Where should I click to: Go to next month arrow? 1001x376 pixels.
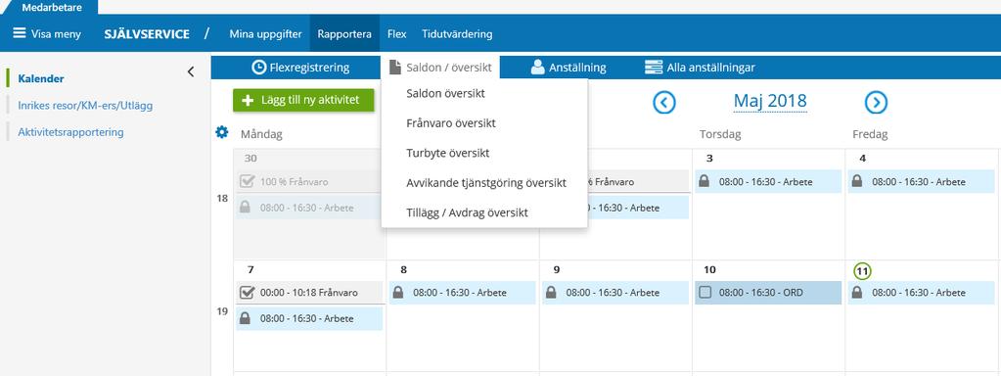click(876, 102)
